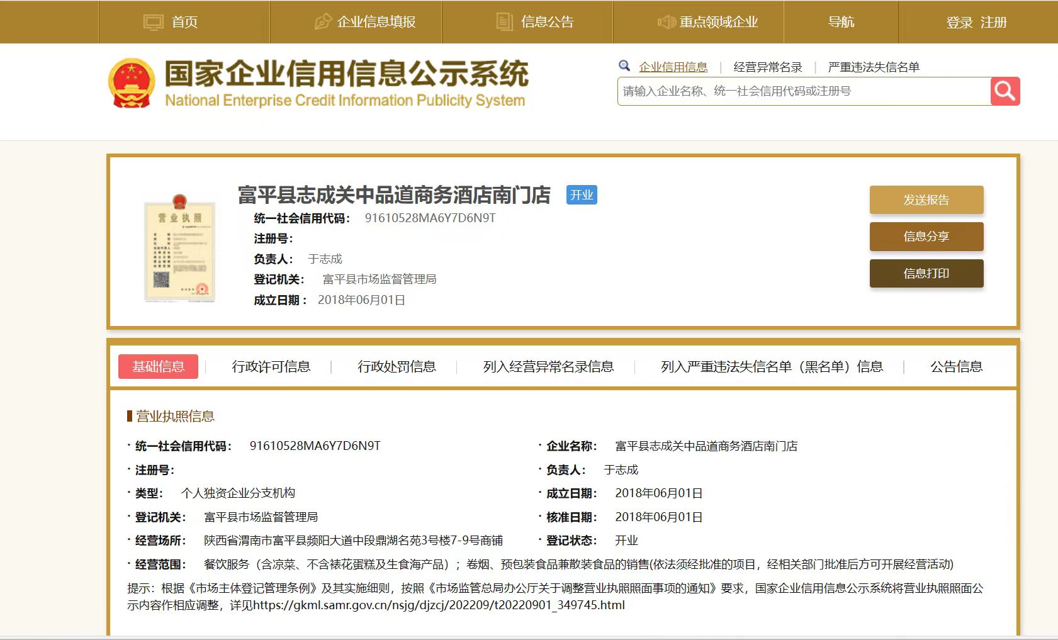The width and height of the screenshot is (1058, 640).
Task: Switch to the 行政许可信息 tab
Action: point(271,367)
